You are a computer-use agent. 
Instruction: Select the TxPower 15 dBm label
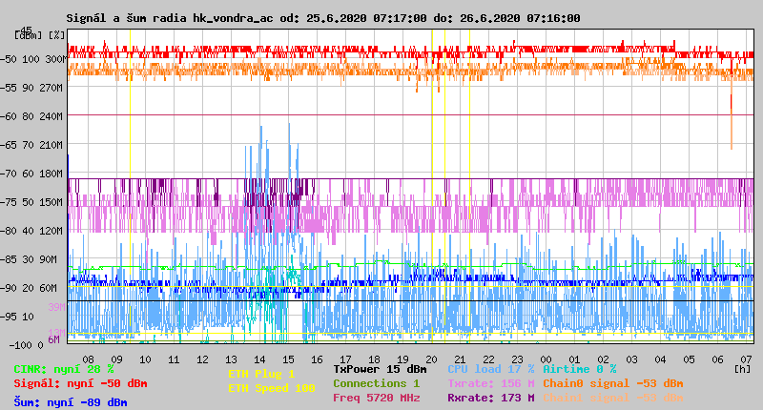pos(380,368)
